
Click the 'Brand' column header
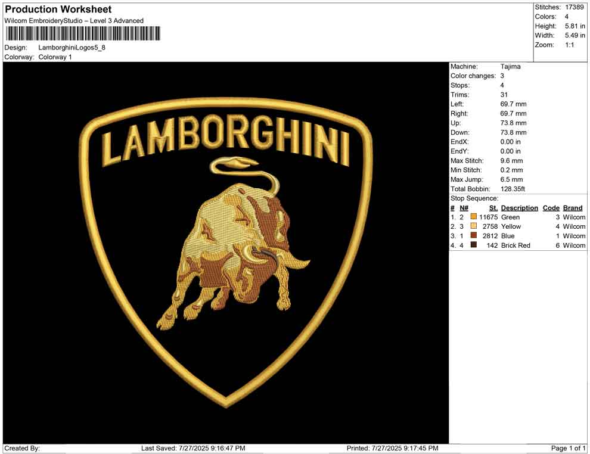point(573,208)
